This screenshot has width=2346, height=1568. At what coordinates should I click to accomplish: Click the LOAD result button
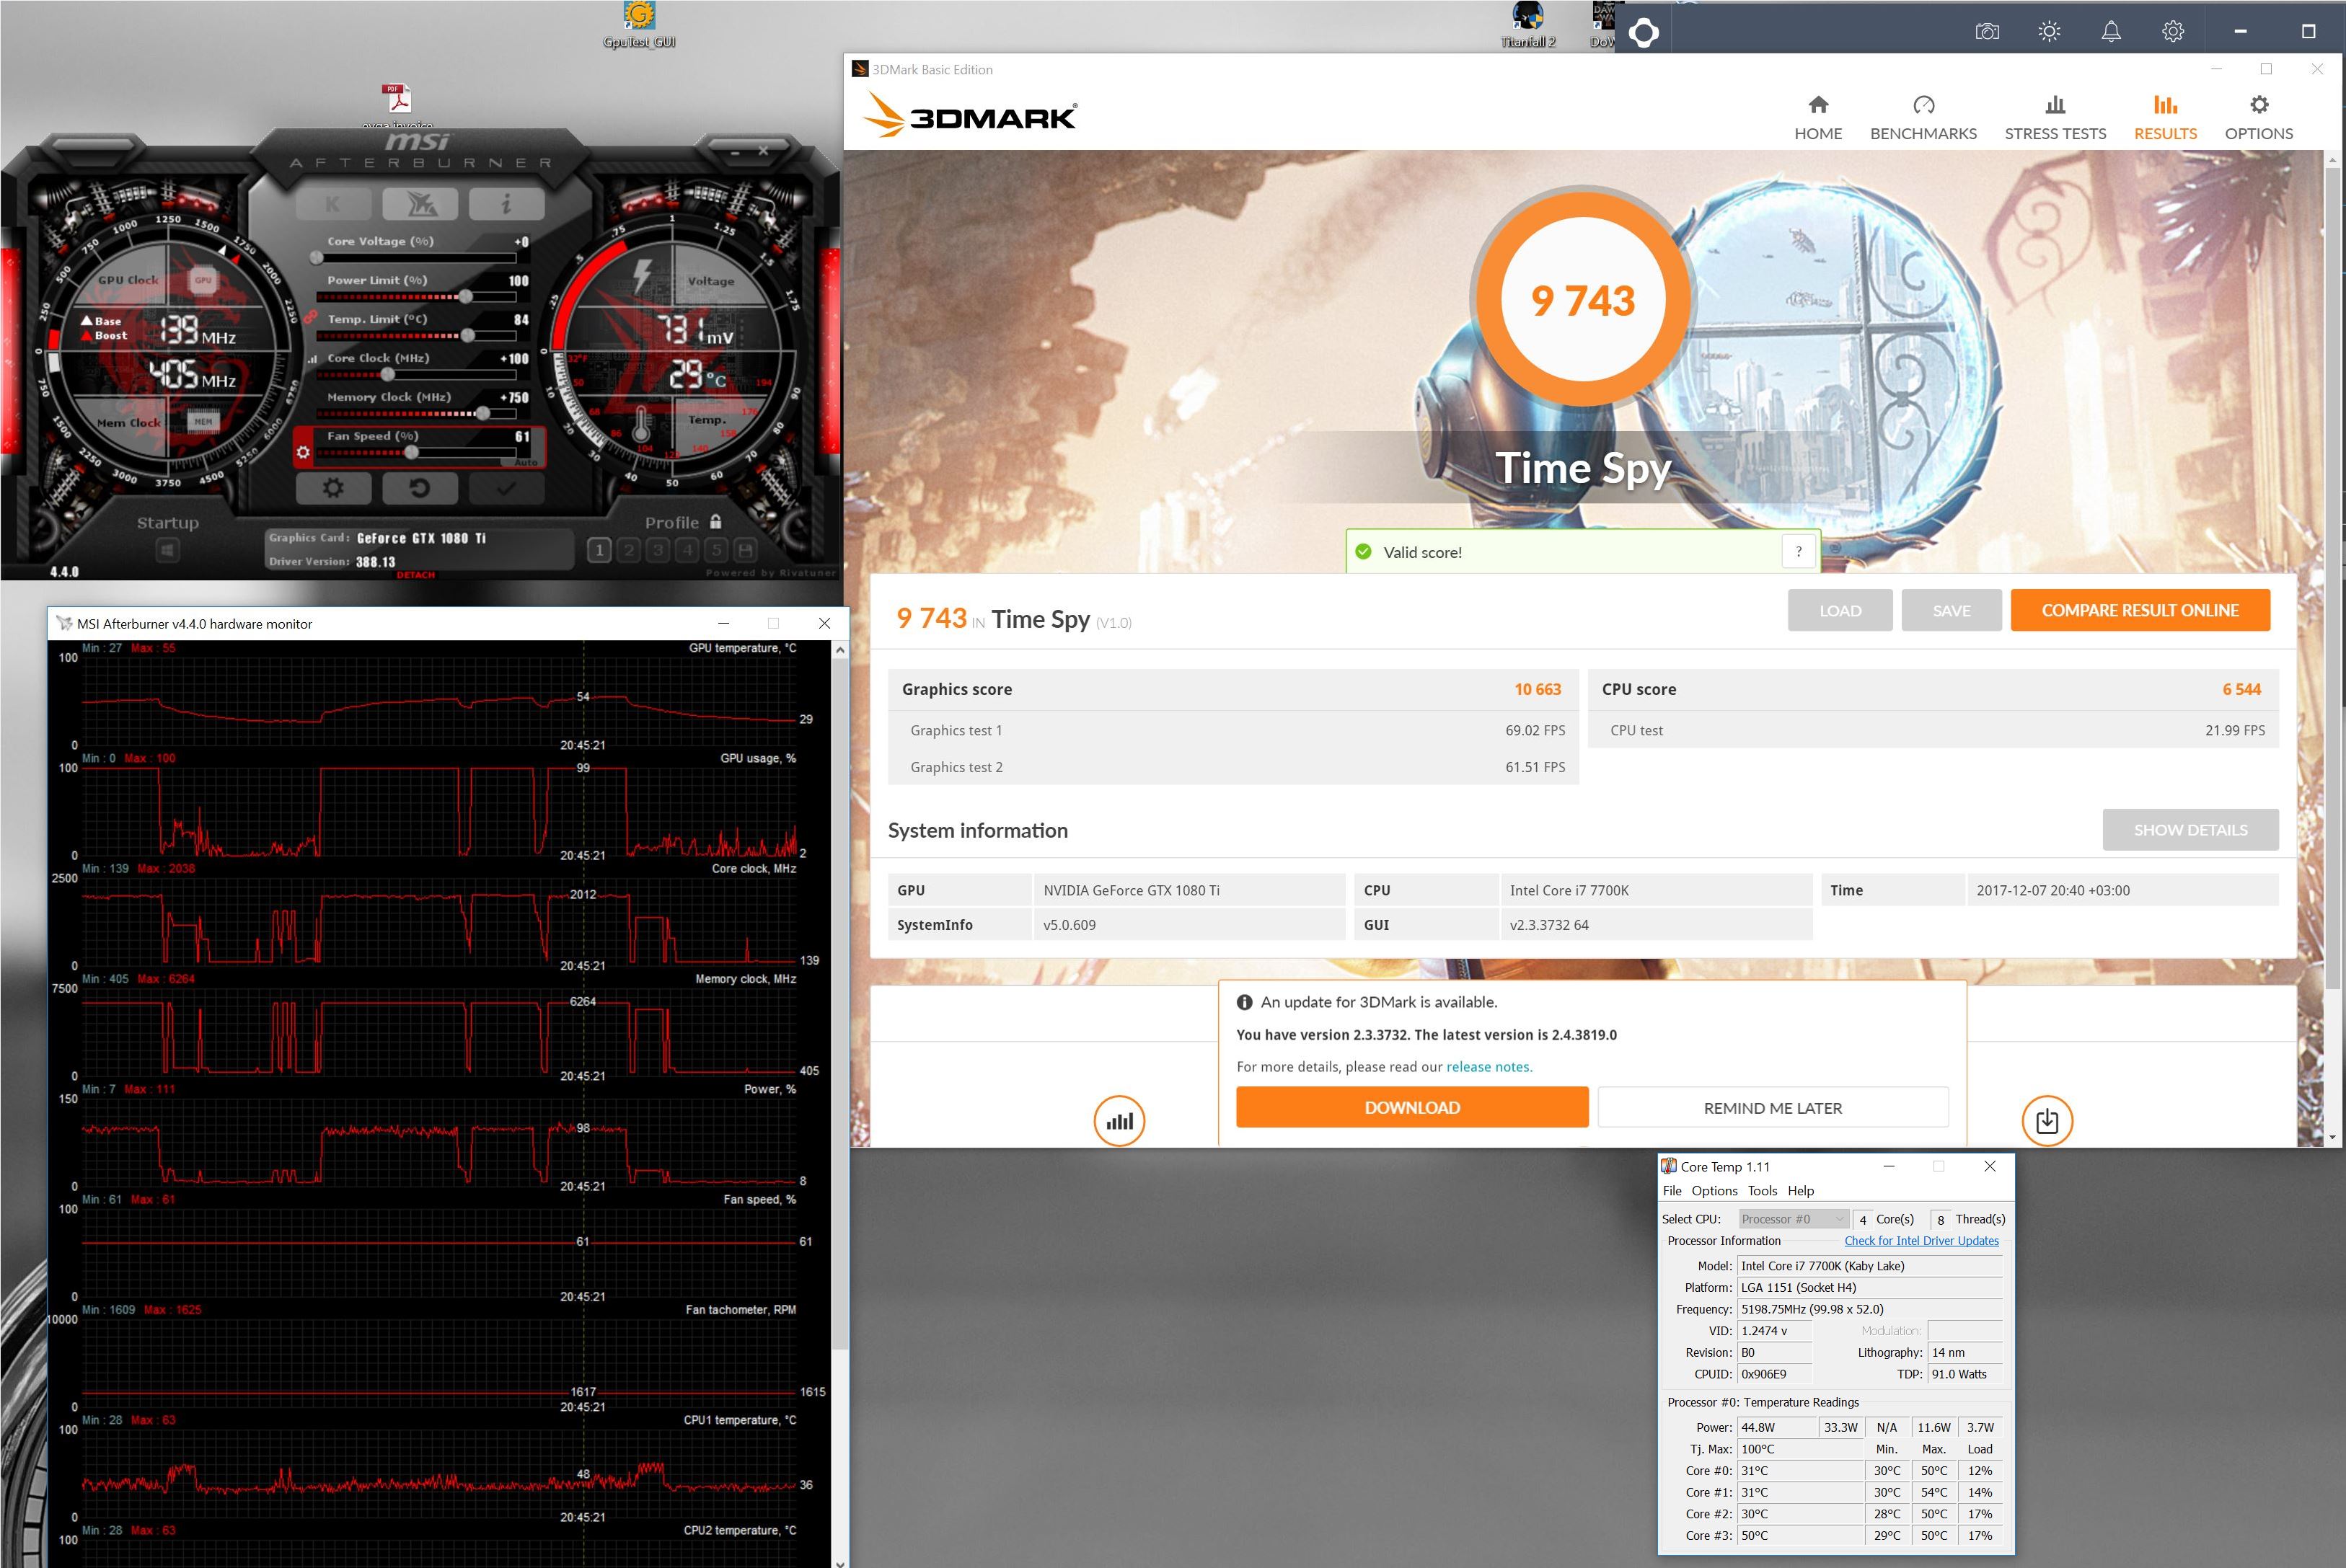1840,610
